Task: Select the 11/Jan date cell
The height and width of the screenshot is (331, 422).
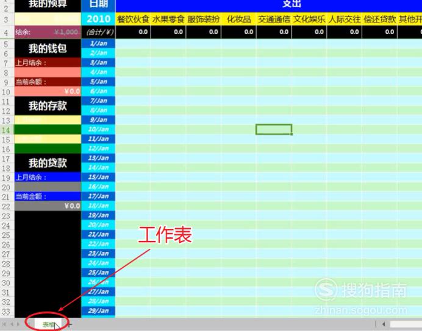Action: point(98,139)
